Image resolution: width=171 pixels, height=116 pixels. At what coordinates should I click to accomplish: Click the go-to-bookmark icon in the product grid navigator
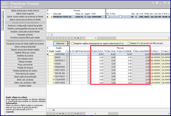point(81,38)
